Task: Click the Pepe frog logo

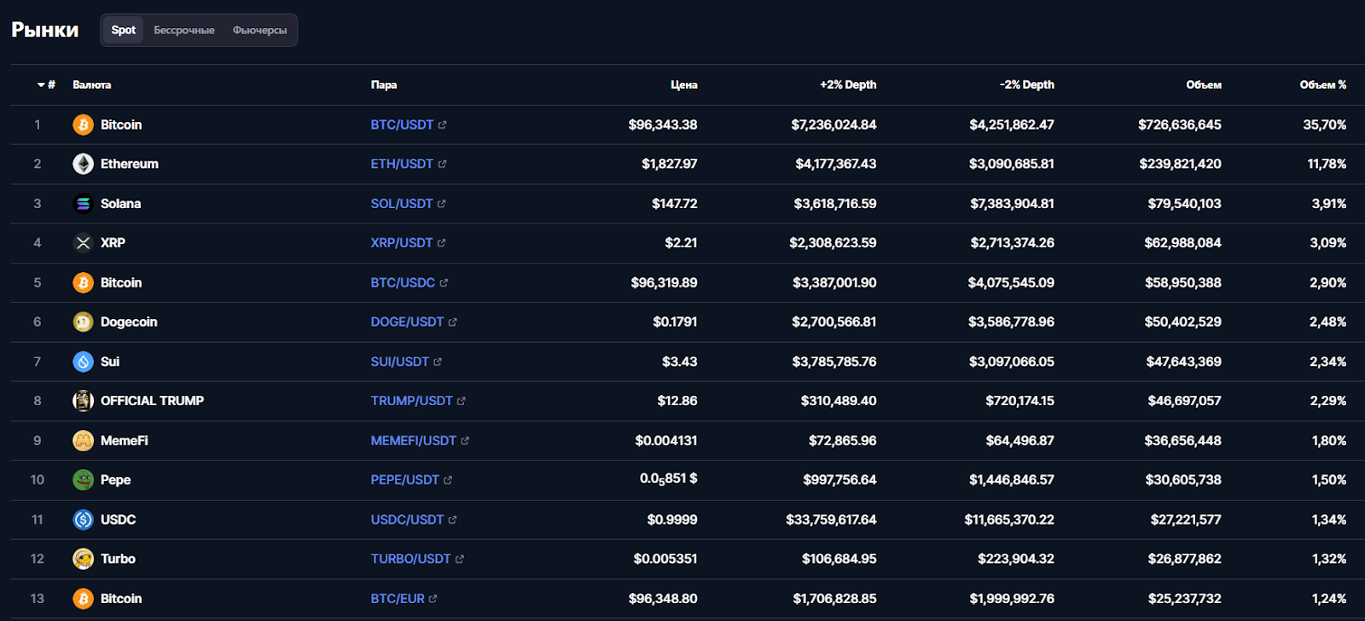Action: 83,479
